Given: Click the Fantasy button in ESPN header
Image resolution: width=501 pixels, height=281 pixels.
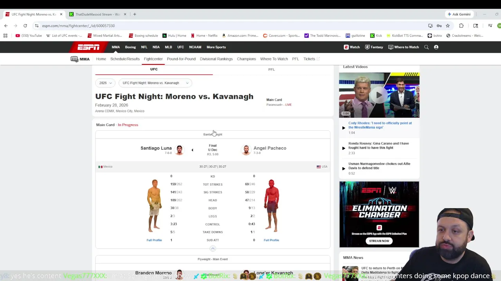Looking at the screenshot, I should point(374,47).
